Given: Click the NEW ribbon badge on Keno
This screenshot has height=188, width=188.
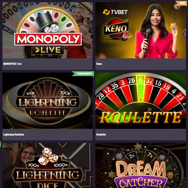Looking at the screenshot, I should 181,3.
